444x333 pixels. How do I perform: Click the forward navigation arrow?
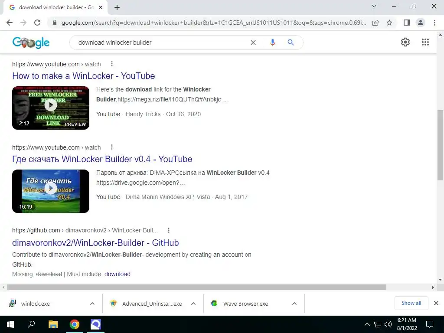coord(23,23)
